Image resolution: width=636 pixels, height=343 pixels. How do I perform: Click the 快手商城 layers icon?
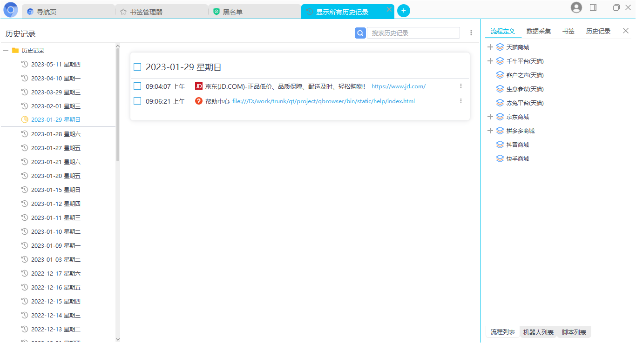(500, 158)
